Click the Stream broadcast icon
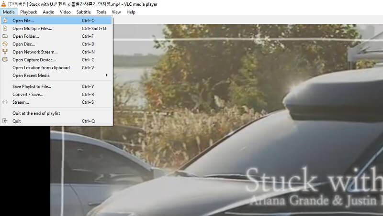 pos(5,102)
